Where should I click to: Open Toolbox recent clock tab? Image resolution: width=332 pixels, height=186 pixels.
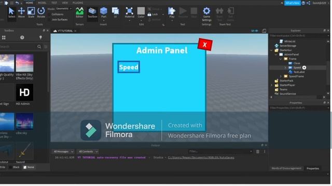(x=22, y=38)
